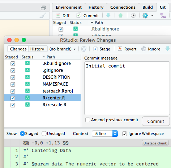The height and width of the screenshot is (168, 171).
Task: Unstage .Rbuildignore in Review Changes list
Action: pos(13,63)
